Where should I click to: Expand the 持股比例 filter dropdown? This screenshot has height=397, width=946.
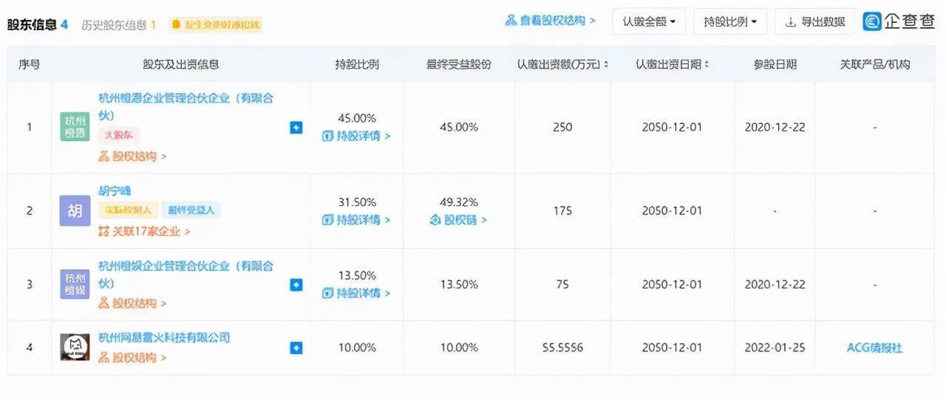click(x=730, y=21)
